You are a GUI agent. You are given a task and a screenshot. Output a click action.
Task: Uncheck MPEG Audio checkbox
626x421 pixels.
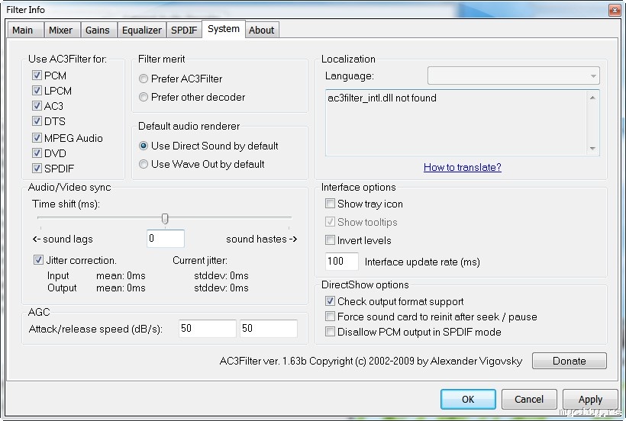(37, 138)
